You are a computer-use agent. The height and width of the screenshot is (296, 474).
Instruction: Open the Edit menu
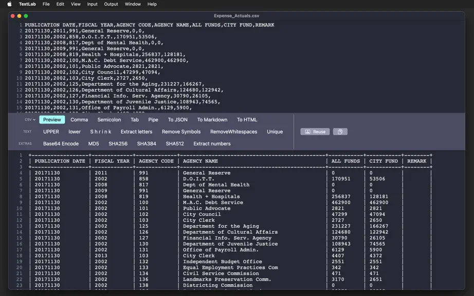60,4
